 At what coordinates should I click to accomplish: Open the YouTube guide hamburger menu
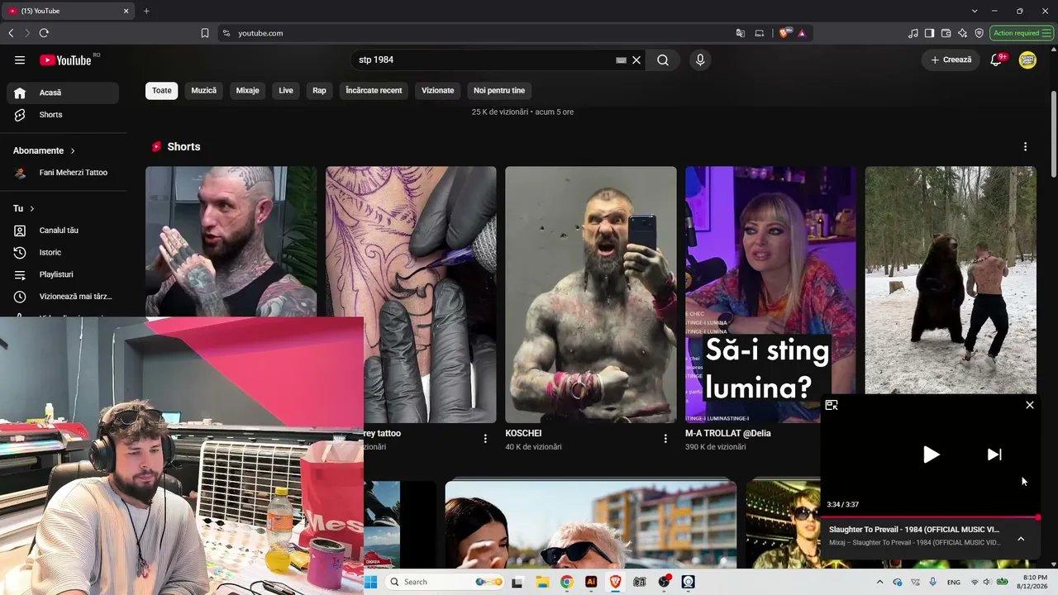coord(20,59)
